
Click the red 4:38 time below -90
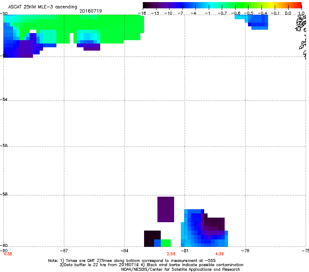(x=8, y=254)
